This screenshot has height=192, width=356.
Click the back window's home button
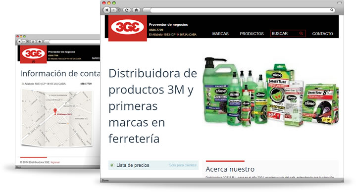(40, 42)
